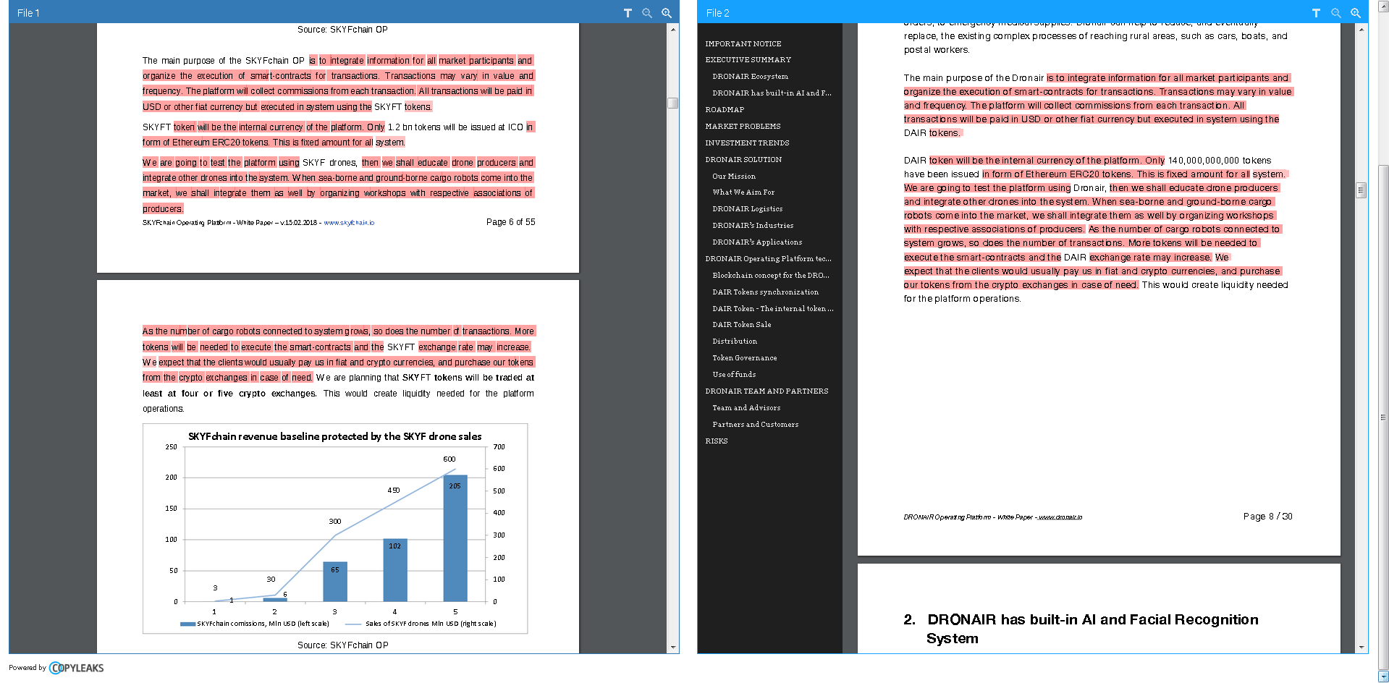Click 'Page 6 of 55' footer text
Screen dimensions: 1389x683
(x=511, y=222)
